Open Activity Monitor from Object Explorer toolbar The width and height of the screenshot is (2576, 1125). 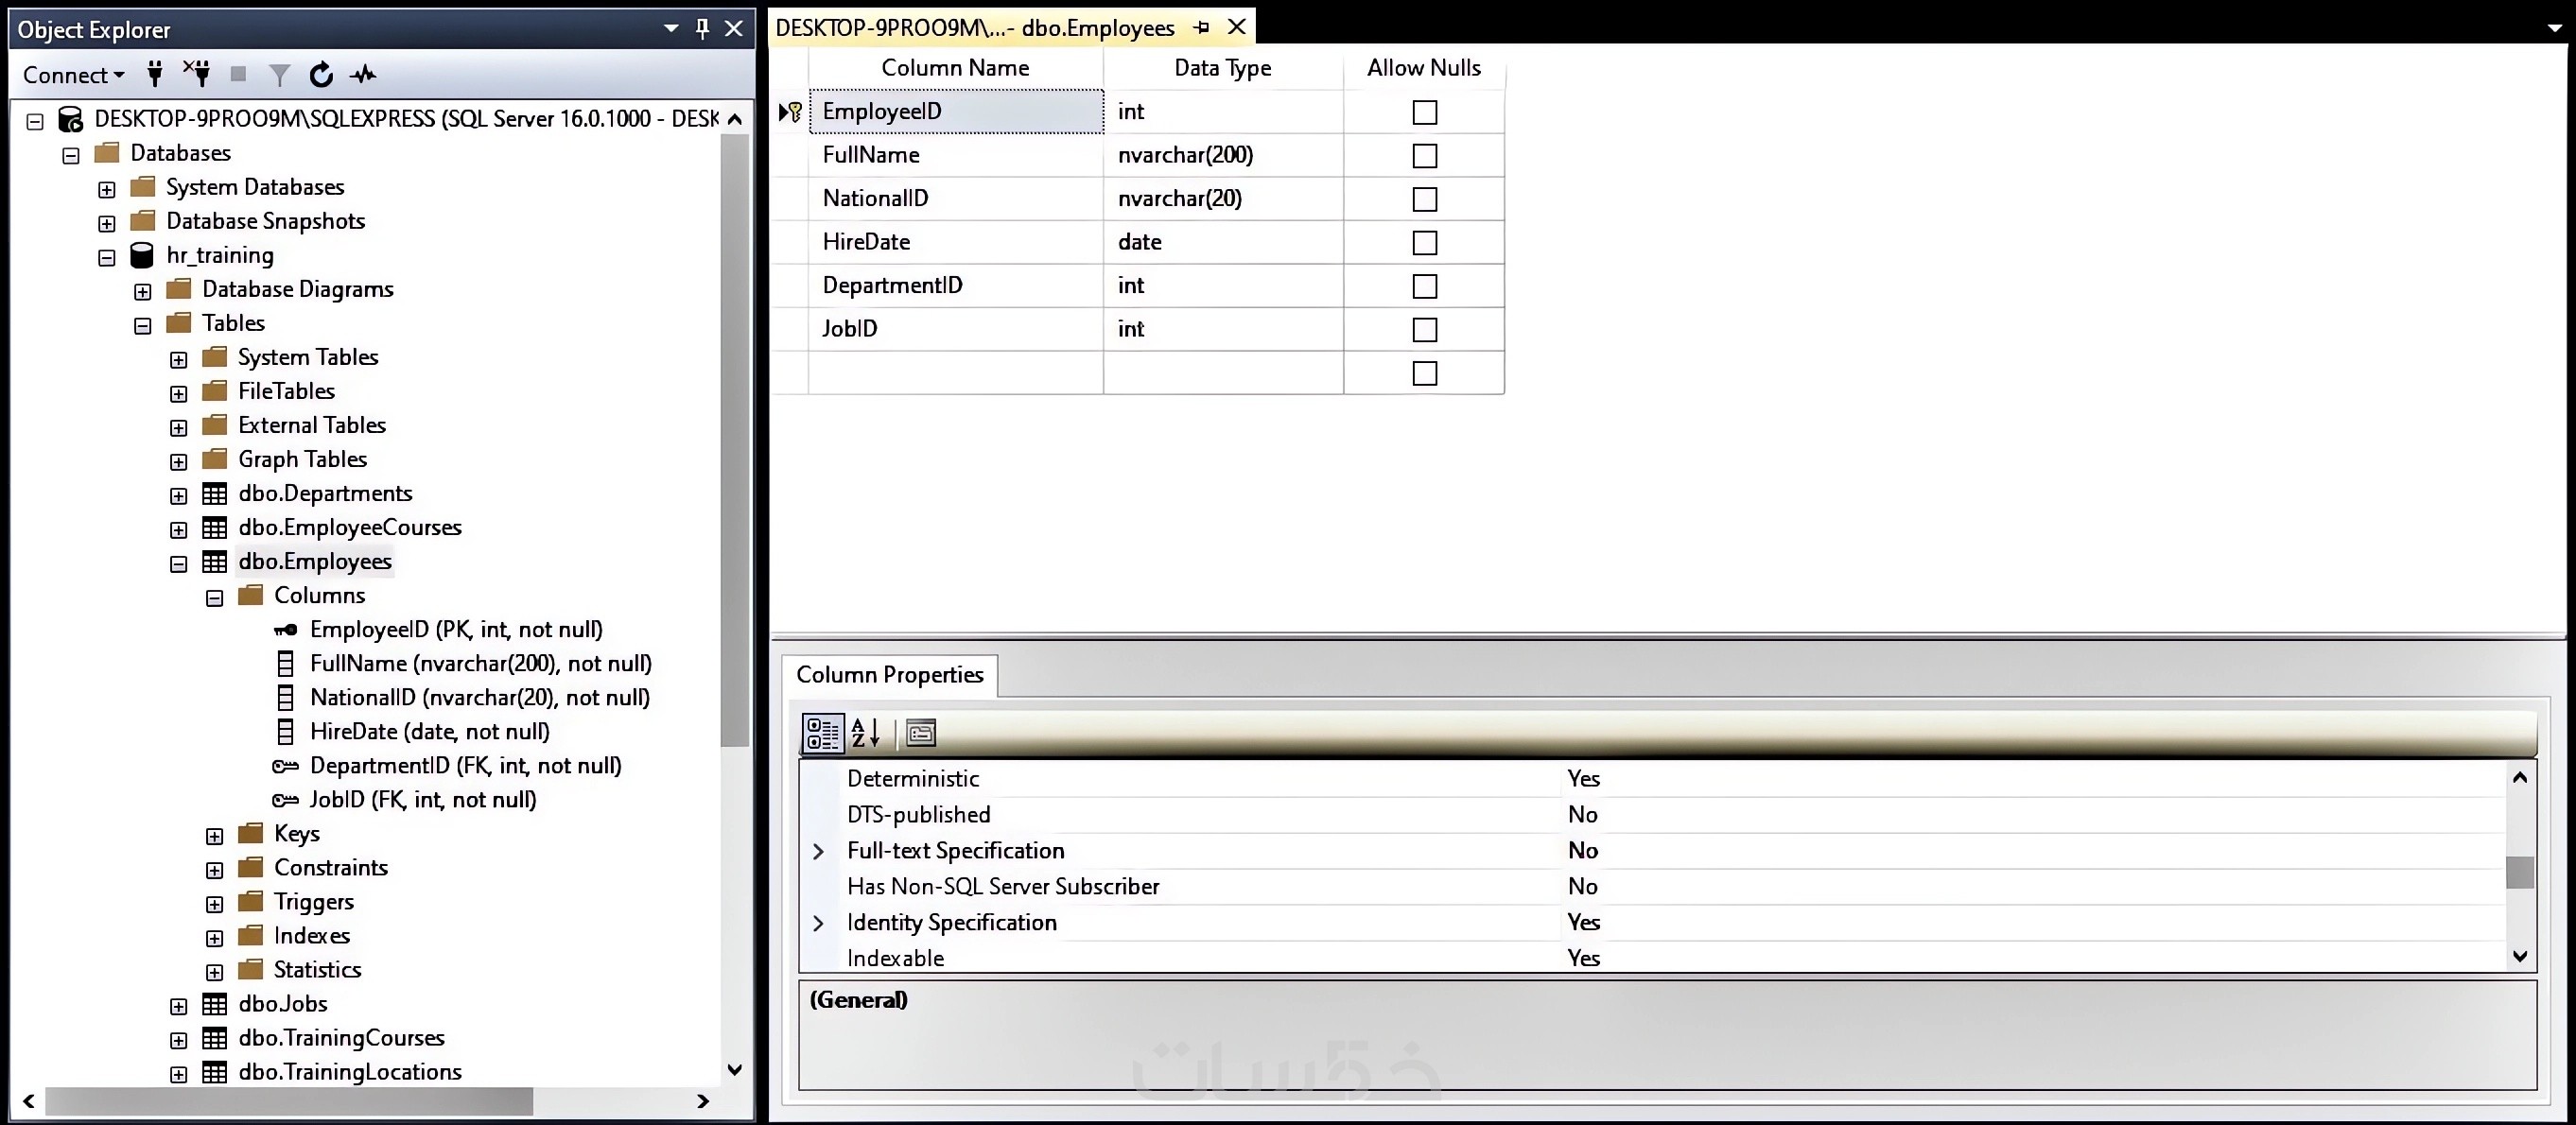[364, 74]
